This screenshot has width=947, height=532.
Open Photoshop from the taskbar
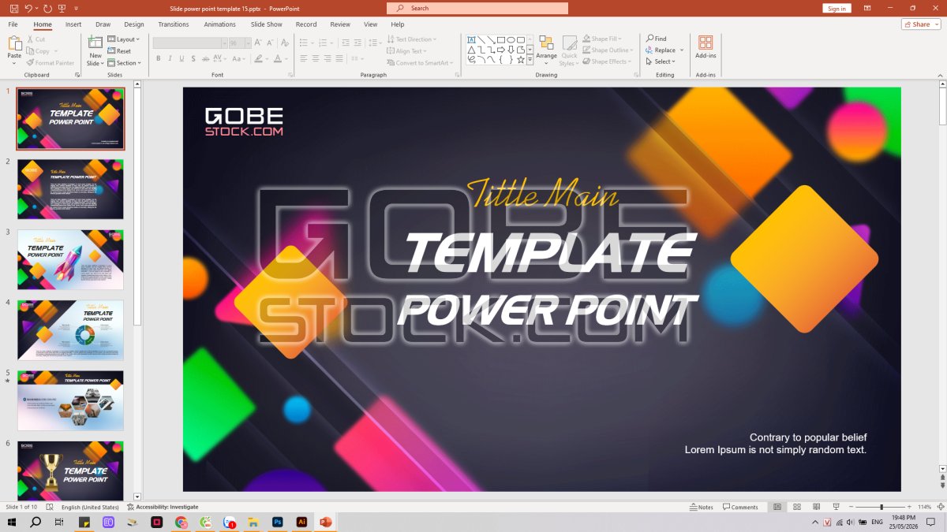[278, 522]
